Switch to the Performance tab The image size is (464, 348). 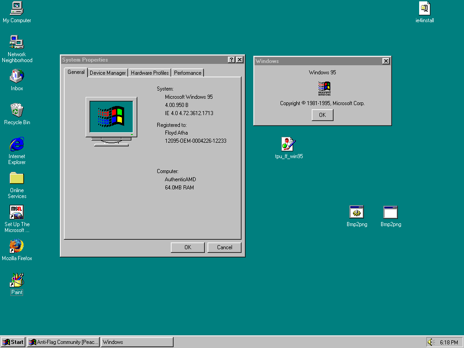coord(188,73)
